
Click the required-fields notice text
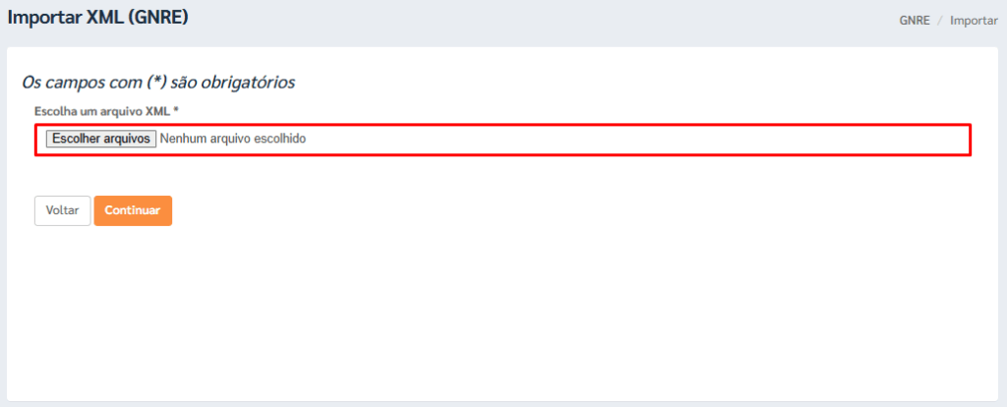pos(158,82)
